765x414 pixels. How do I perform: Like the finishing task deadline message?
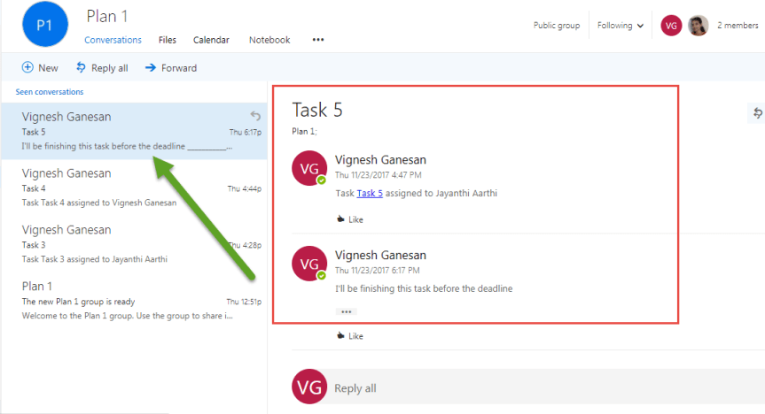(349, 336)
